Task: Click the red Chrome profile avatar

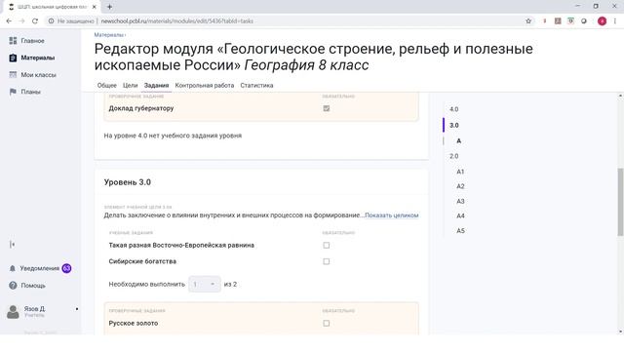Action: pos(603,21)
